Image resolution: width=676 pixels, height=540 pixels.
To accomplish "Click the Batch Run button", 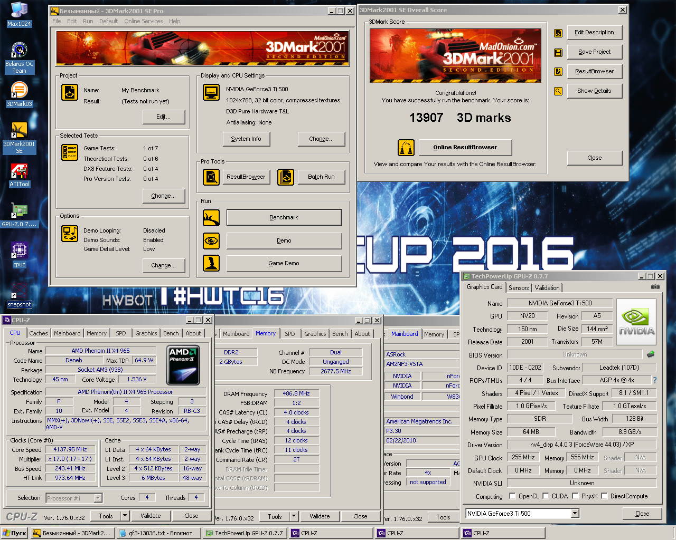I will pos(321,177).
